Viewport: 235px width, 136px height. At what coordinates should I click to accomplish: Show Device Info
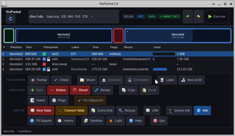point(179,111)
